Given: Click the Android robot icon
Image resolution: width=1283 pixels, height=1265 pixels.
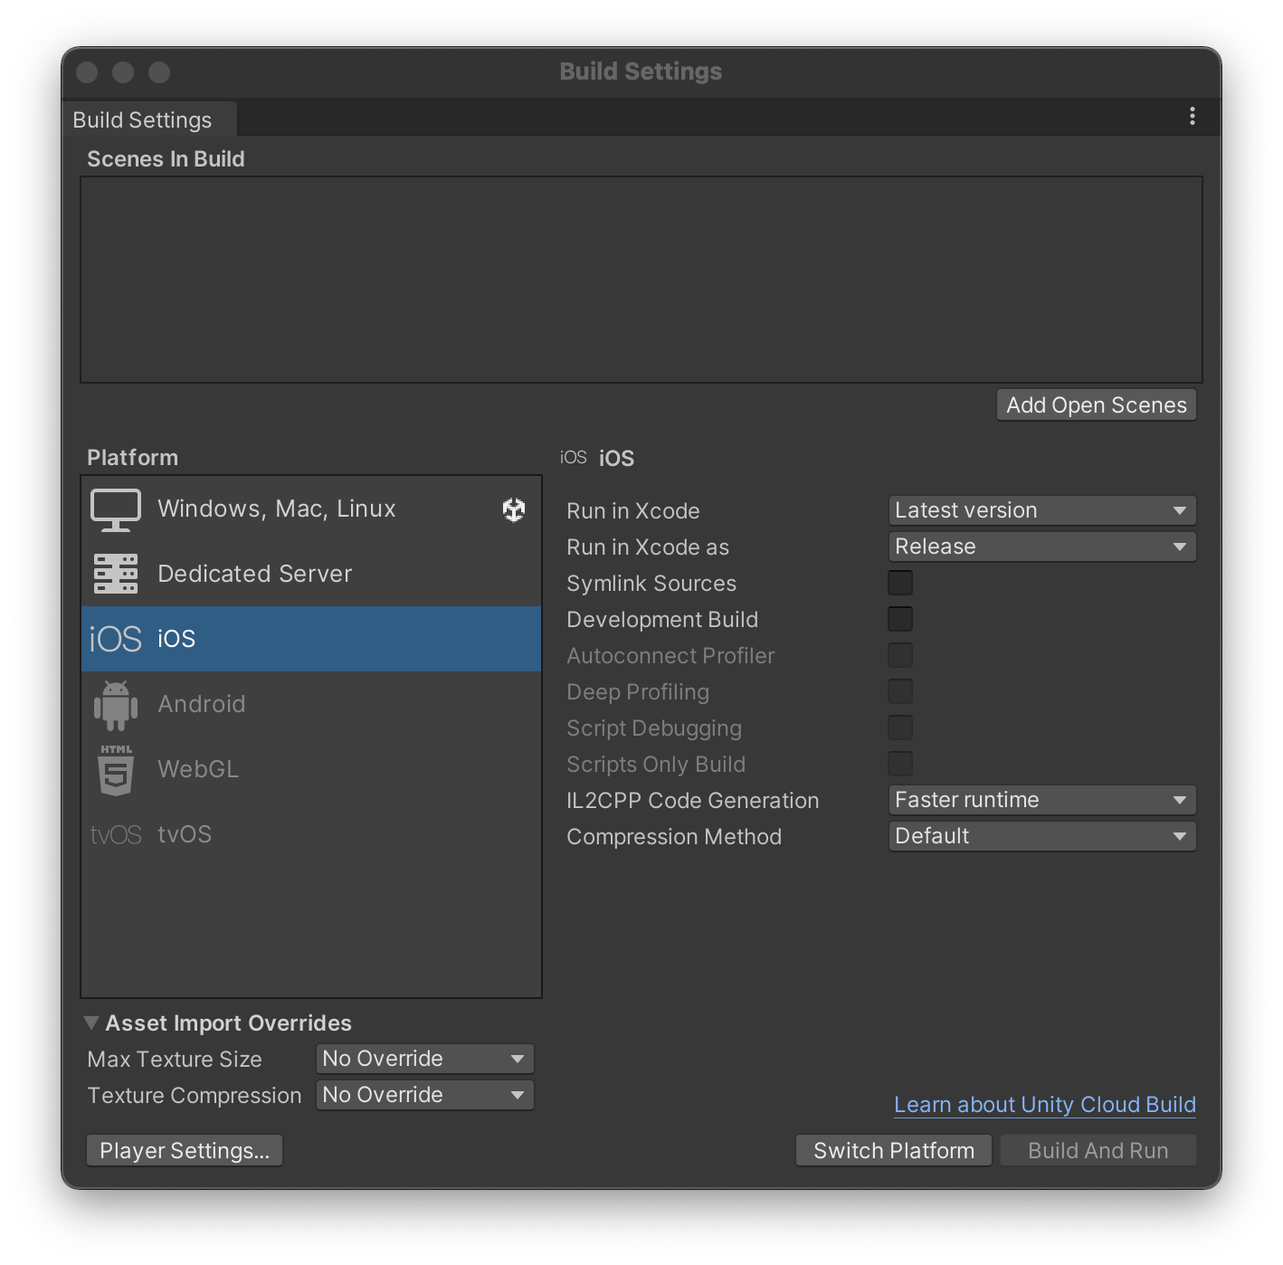Looking at the screenshot, I should point(116,705).
